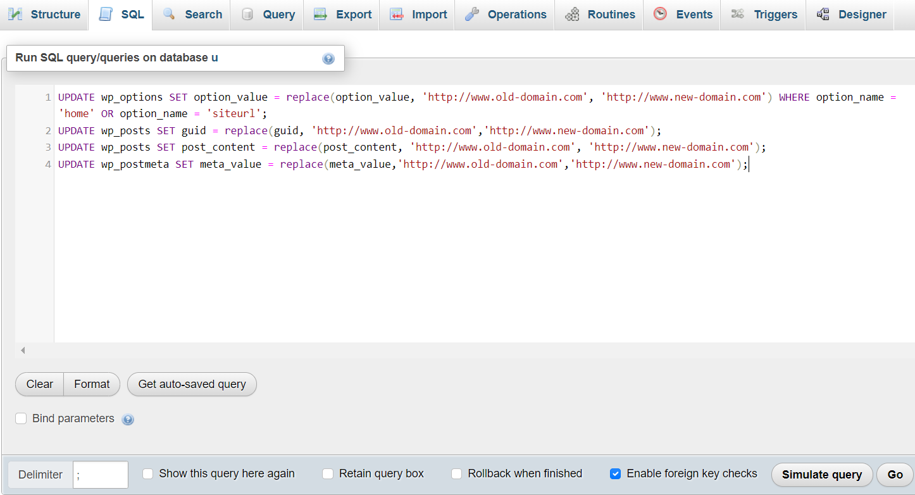Image resolution: width=915 pixels, height=495 pixels.
Task: Toggle Retain query box checkbox
Action: (328, 473)
